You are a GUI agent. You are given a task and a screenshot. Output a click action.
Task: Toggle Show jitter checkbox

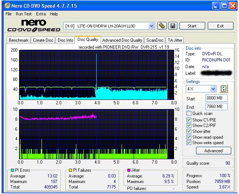189,131
